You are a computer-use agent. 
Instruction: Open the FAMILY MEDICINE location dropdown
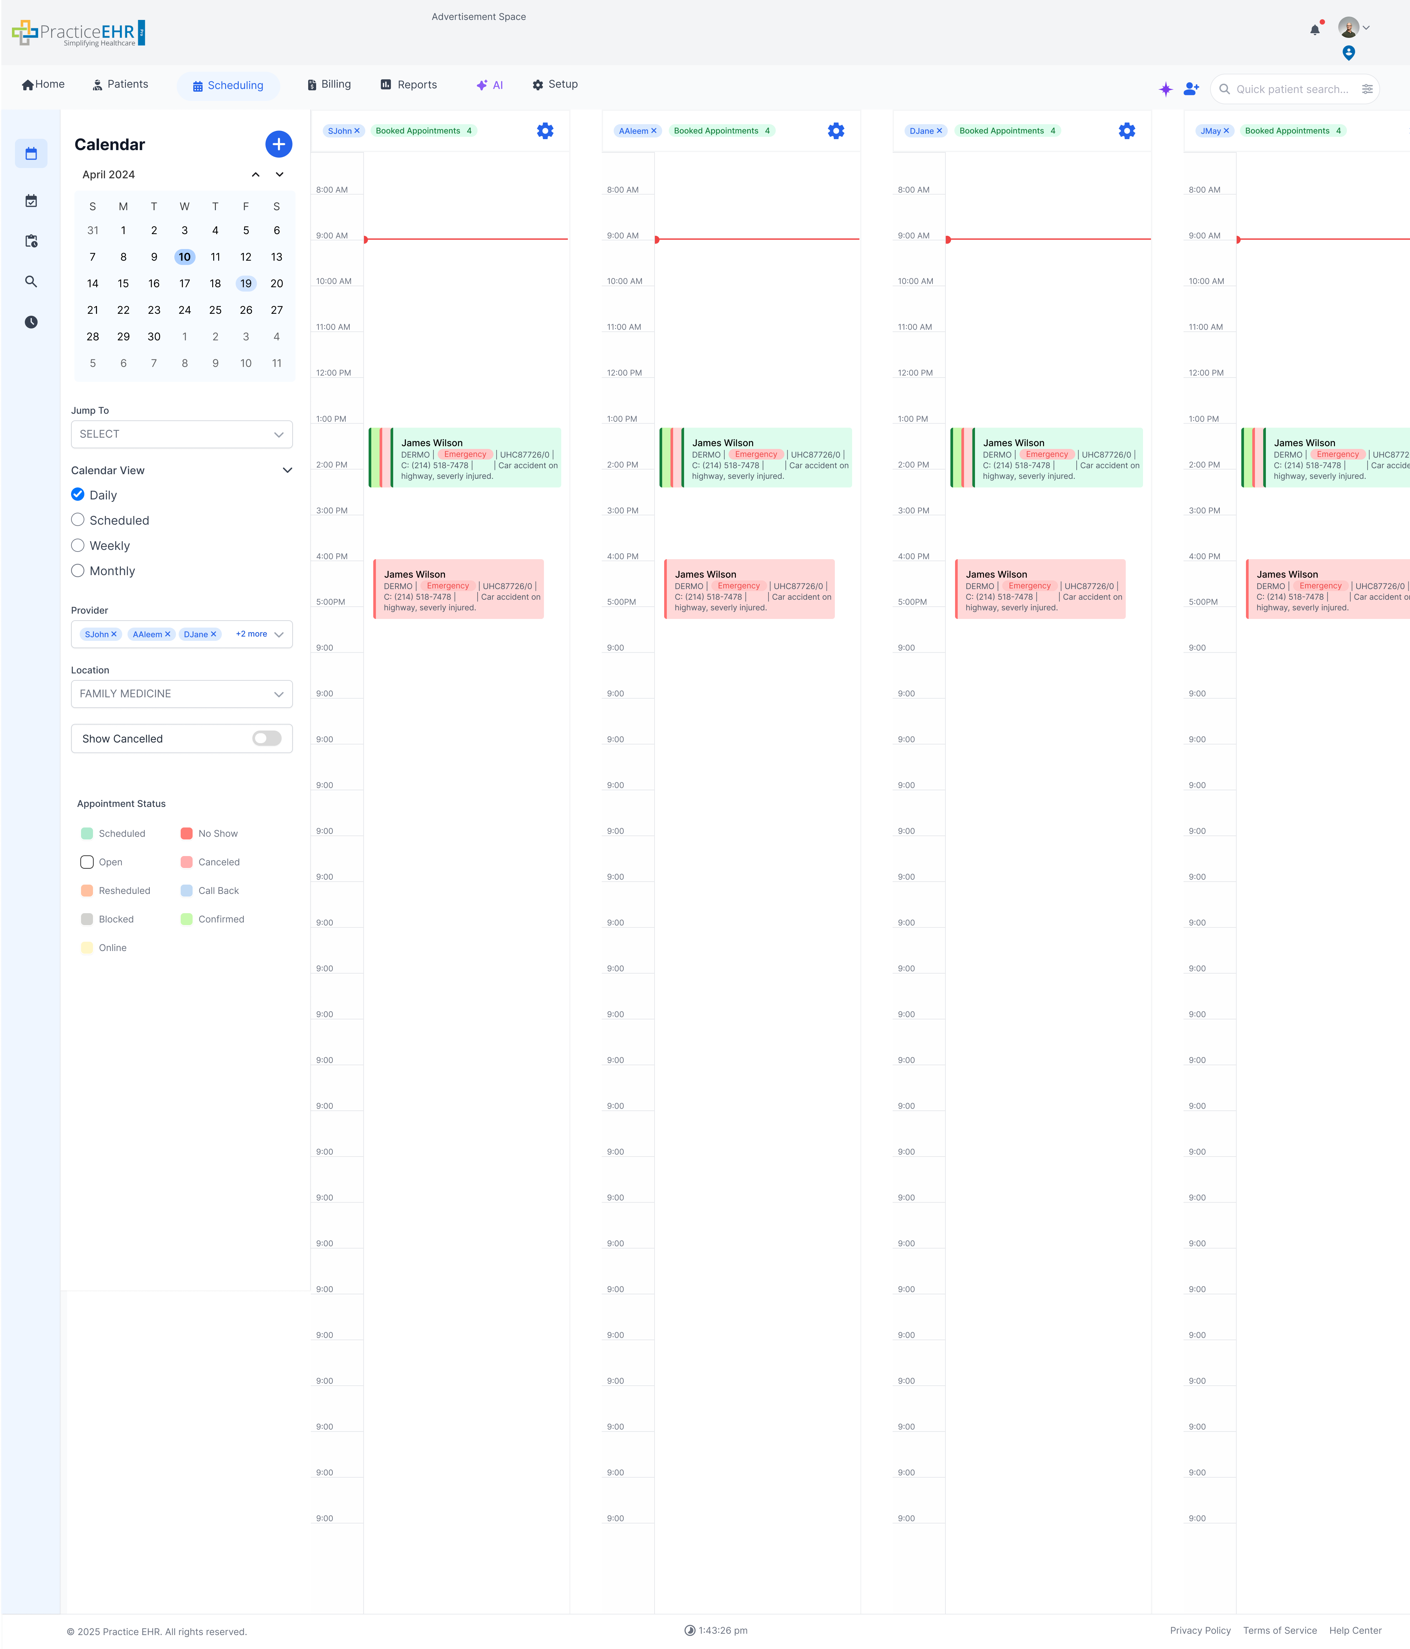click(x=181, y=693)
